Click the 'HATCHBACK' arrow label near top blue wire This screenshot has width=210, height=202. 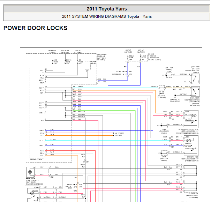point(116,74)
